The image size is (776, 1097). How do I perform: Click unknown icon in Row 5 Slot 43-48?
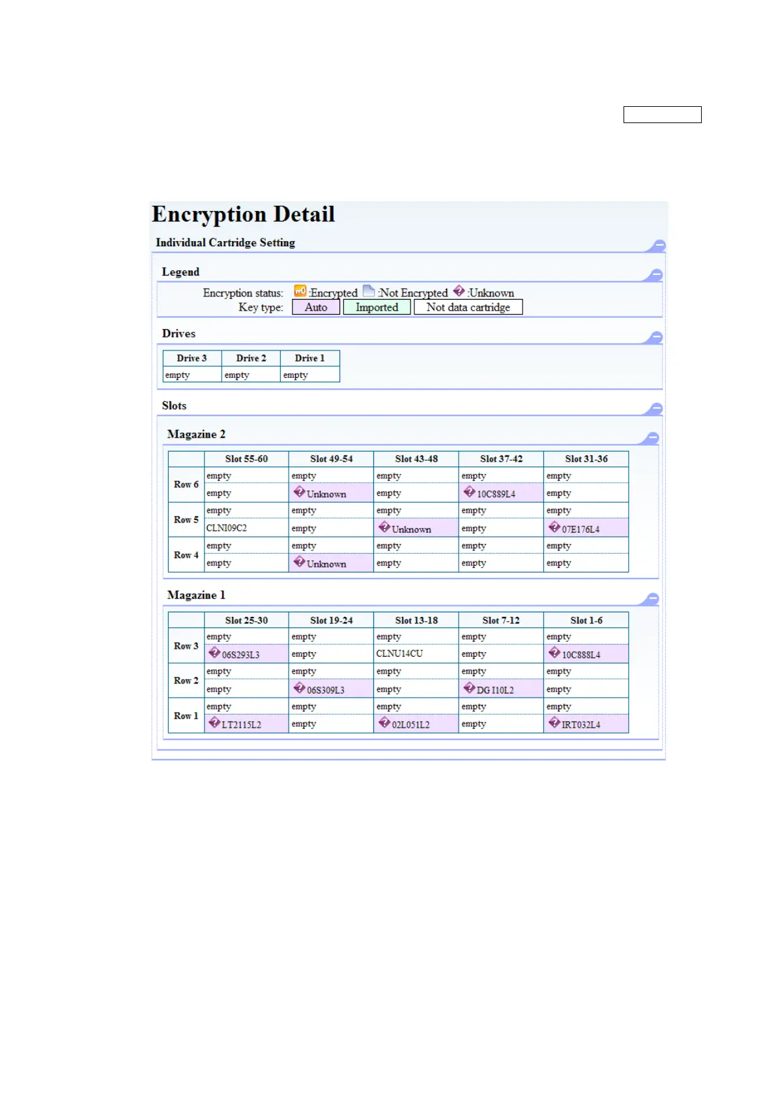pos(384,527)
